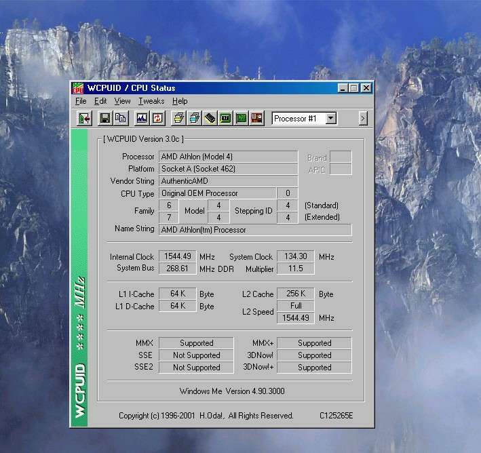Click the 'Windows Me Version 4.90.3000' text

232,391
